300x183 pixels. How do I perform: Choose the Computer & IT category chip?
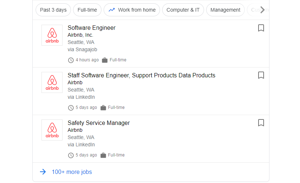(x=183, y=10)
